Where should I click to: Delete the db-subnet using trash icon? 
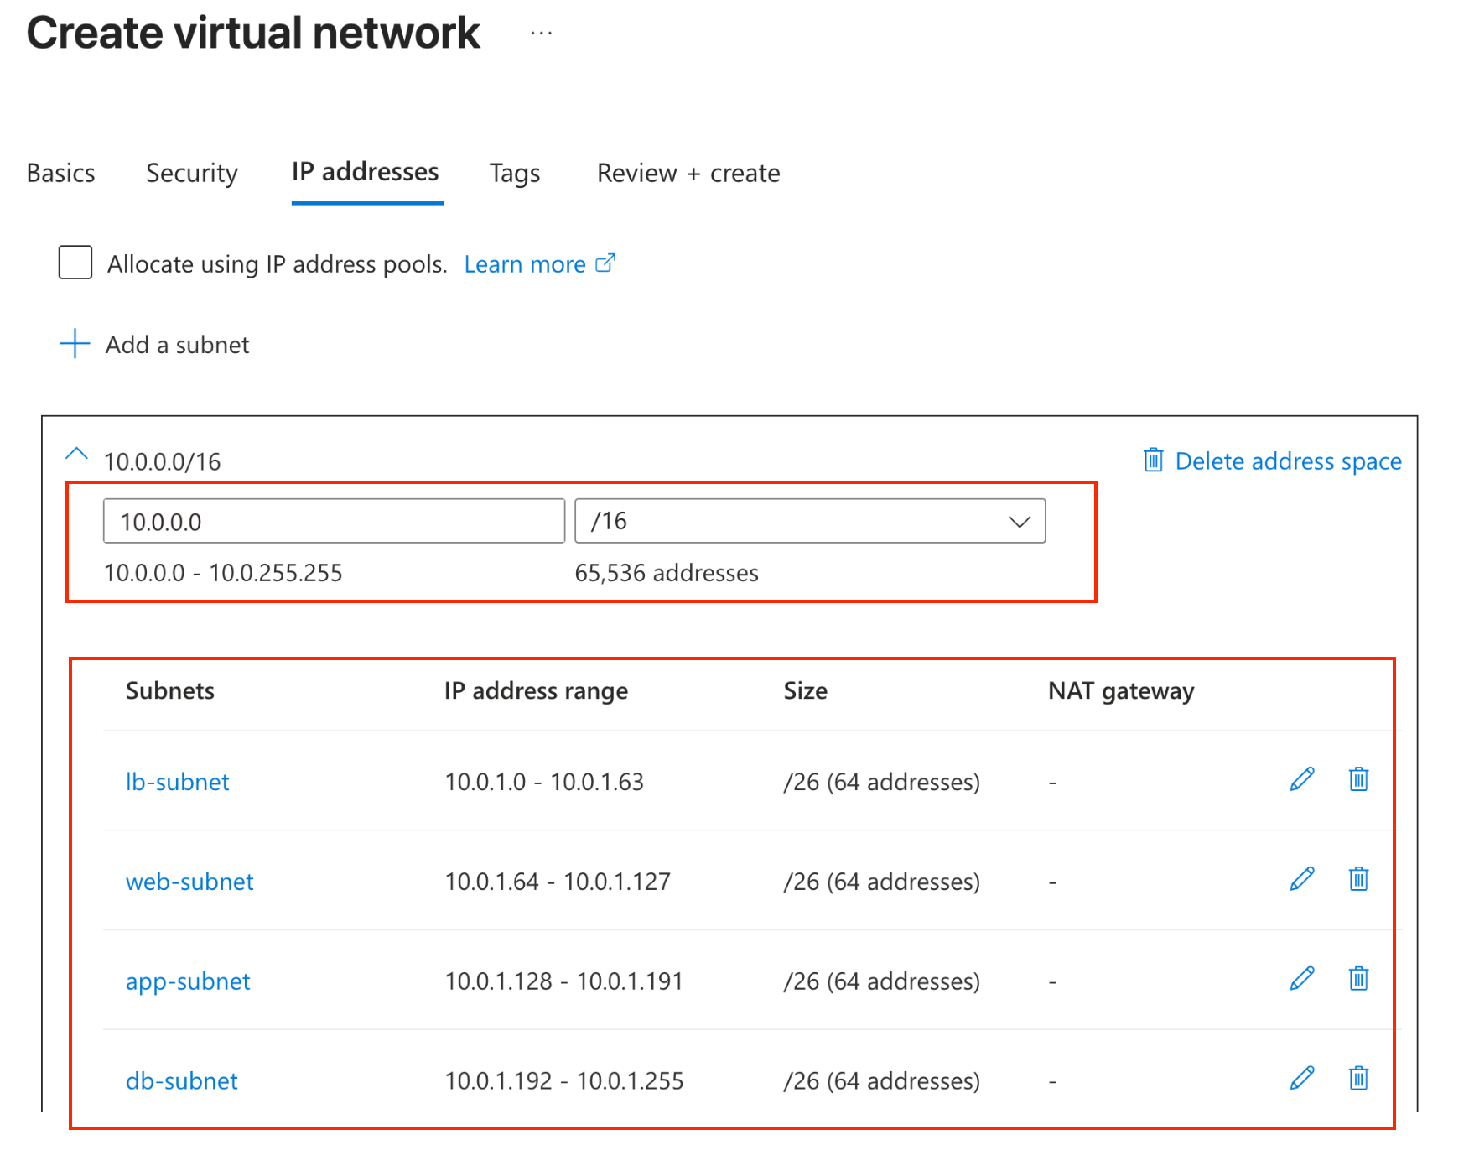point(1358,1078)
